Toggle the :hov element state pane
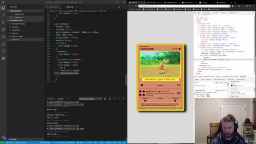 [217, 83]
